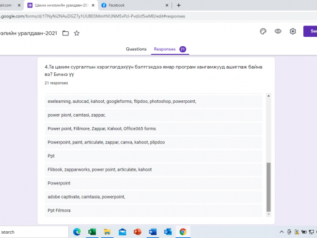Click the question 4 title text
The image size is (317, 238).
[x=154, y=70]
